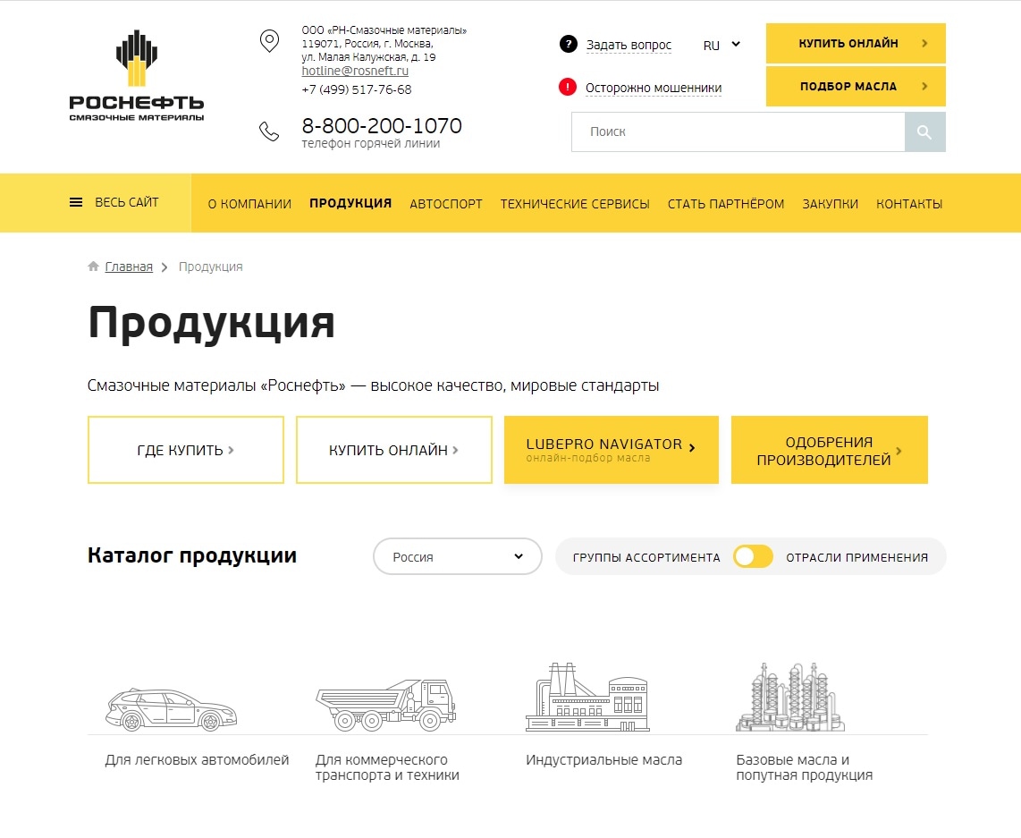Select the refinery base oils icon
This screenshot has width=1021, height=838.
coord(789,697)
